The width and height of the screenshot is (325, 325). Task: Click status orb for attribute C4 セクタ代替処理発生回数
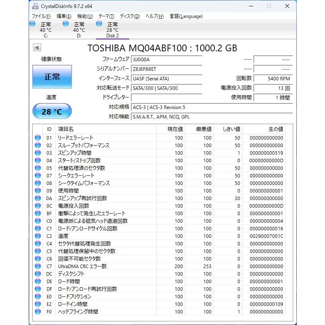coord(38,243)
